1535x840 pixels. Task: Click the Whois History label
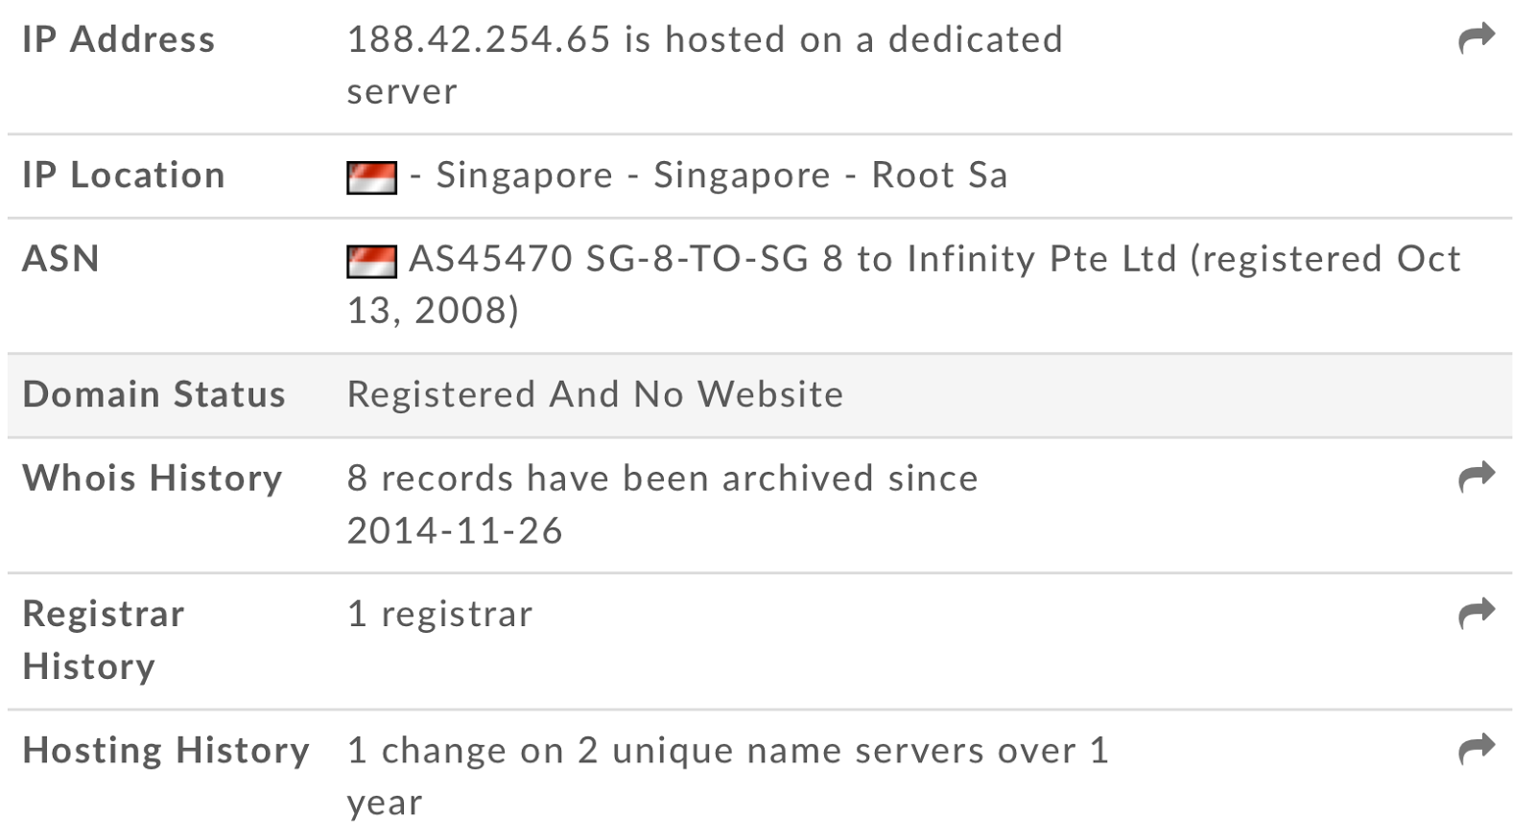click(152, 478)
